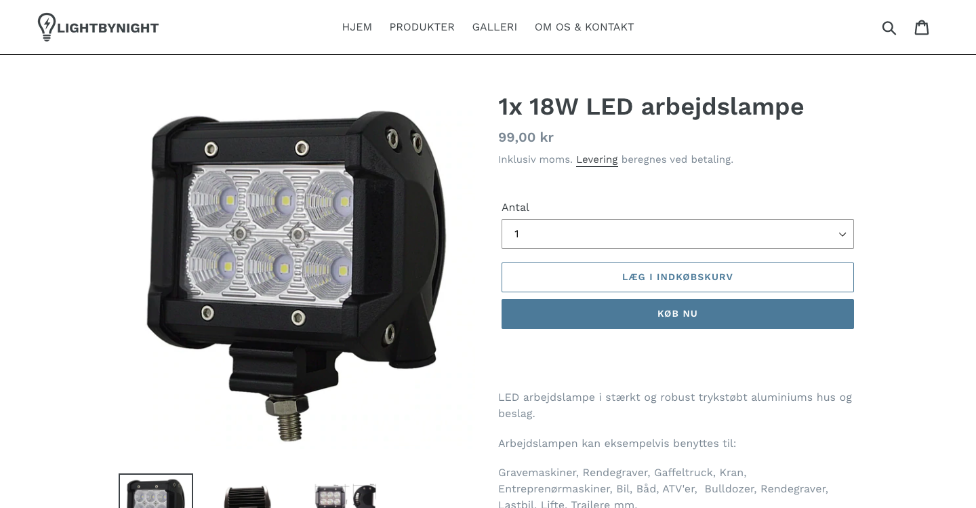Open the GALLERI menu item
The height and width of the screenshot is (508, 976).
pos(495,27)
